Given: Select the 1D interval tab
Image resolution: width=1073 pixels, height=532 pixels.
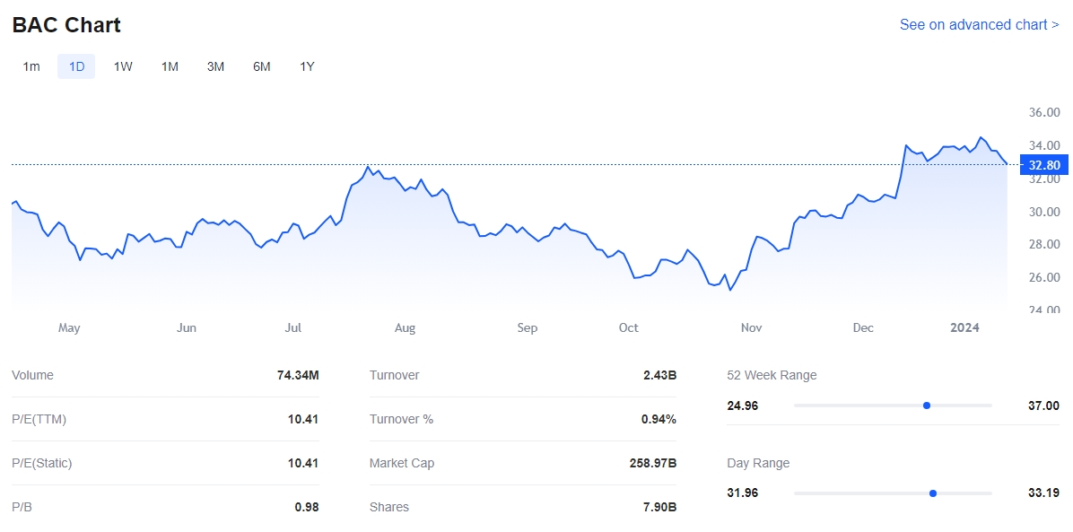Looking at the screenshot, I should coord(76,66).
